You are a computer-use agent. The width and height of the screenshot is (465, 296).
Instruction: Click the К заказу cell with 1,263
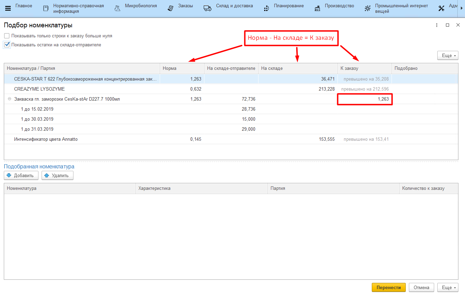tap(365, 99)
